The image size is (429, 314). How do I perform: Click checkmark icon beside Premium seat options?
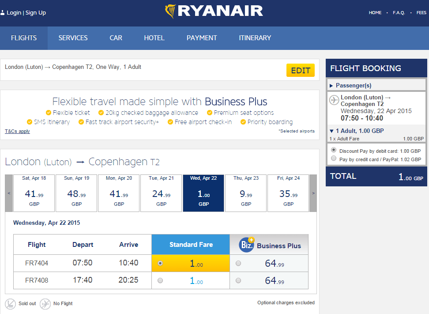click(210, 113)
